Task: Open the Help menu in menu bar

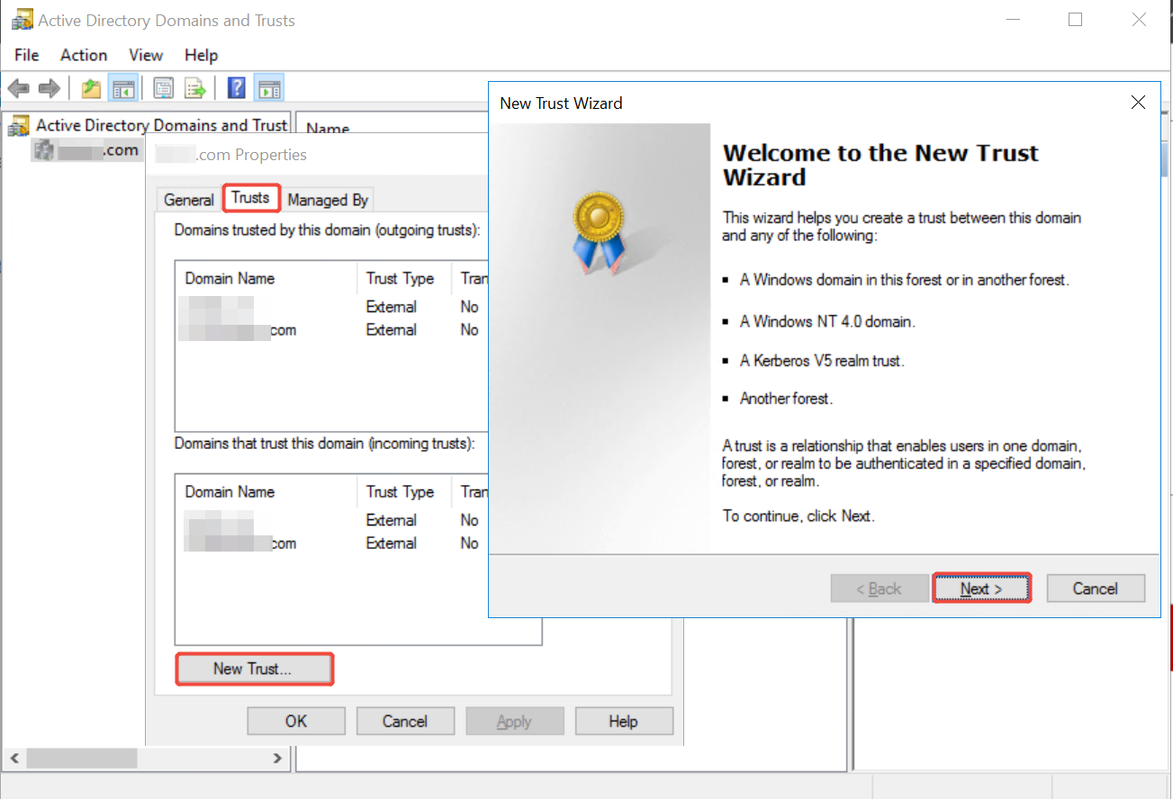Action: [x=202, y=55]
